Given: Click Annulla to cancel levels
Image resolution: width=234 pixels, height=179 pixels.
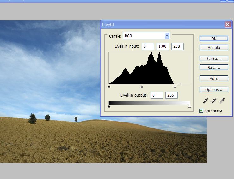Looking at the screenshot, I should pos(214,48).
